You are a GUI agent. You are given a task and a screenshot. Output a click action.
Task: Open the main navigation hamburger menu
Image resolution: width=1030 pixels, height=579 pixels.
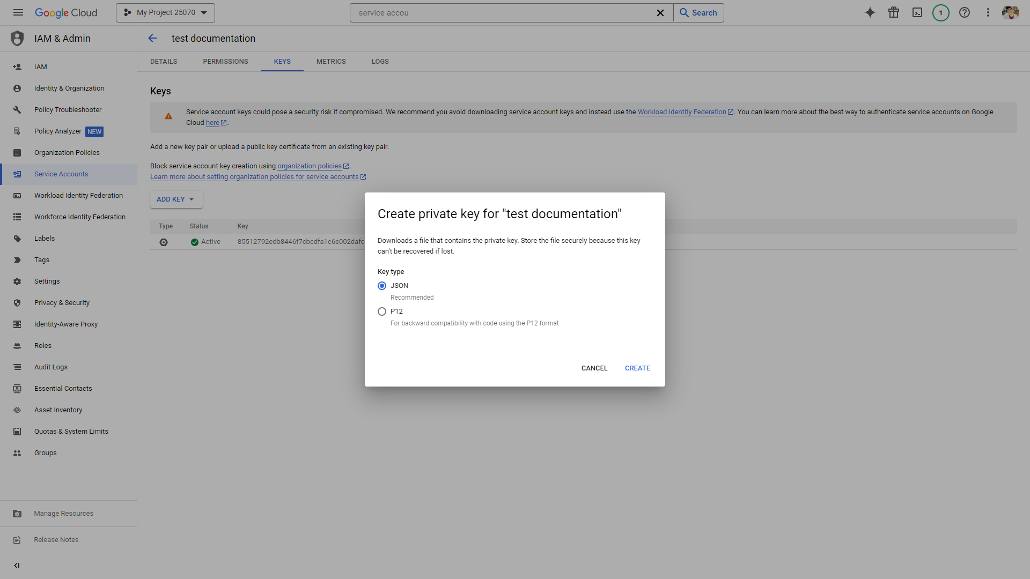[18, 13]
